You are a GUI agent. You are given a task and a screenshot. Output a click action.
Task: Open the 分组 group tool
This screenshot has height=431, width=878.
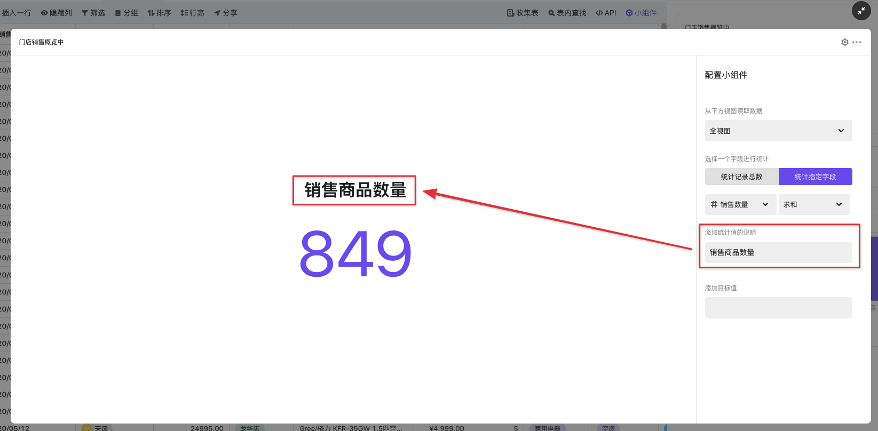point(126,13)
